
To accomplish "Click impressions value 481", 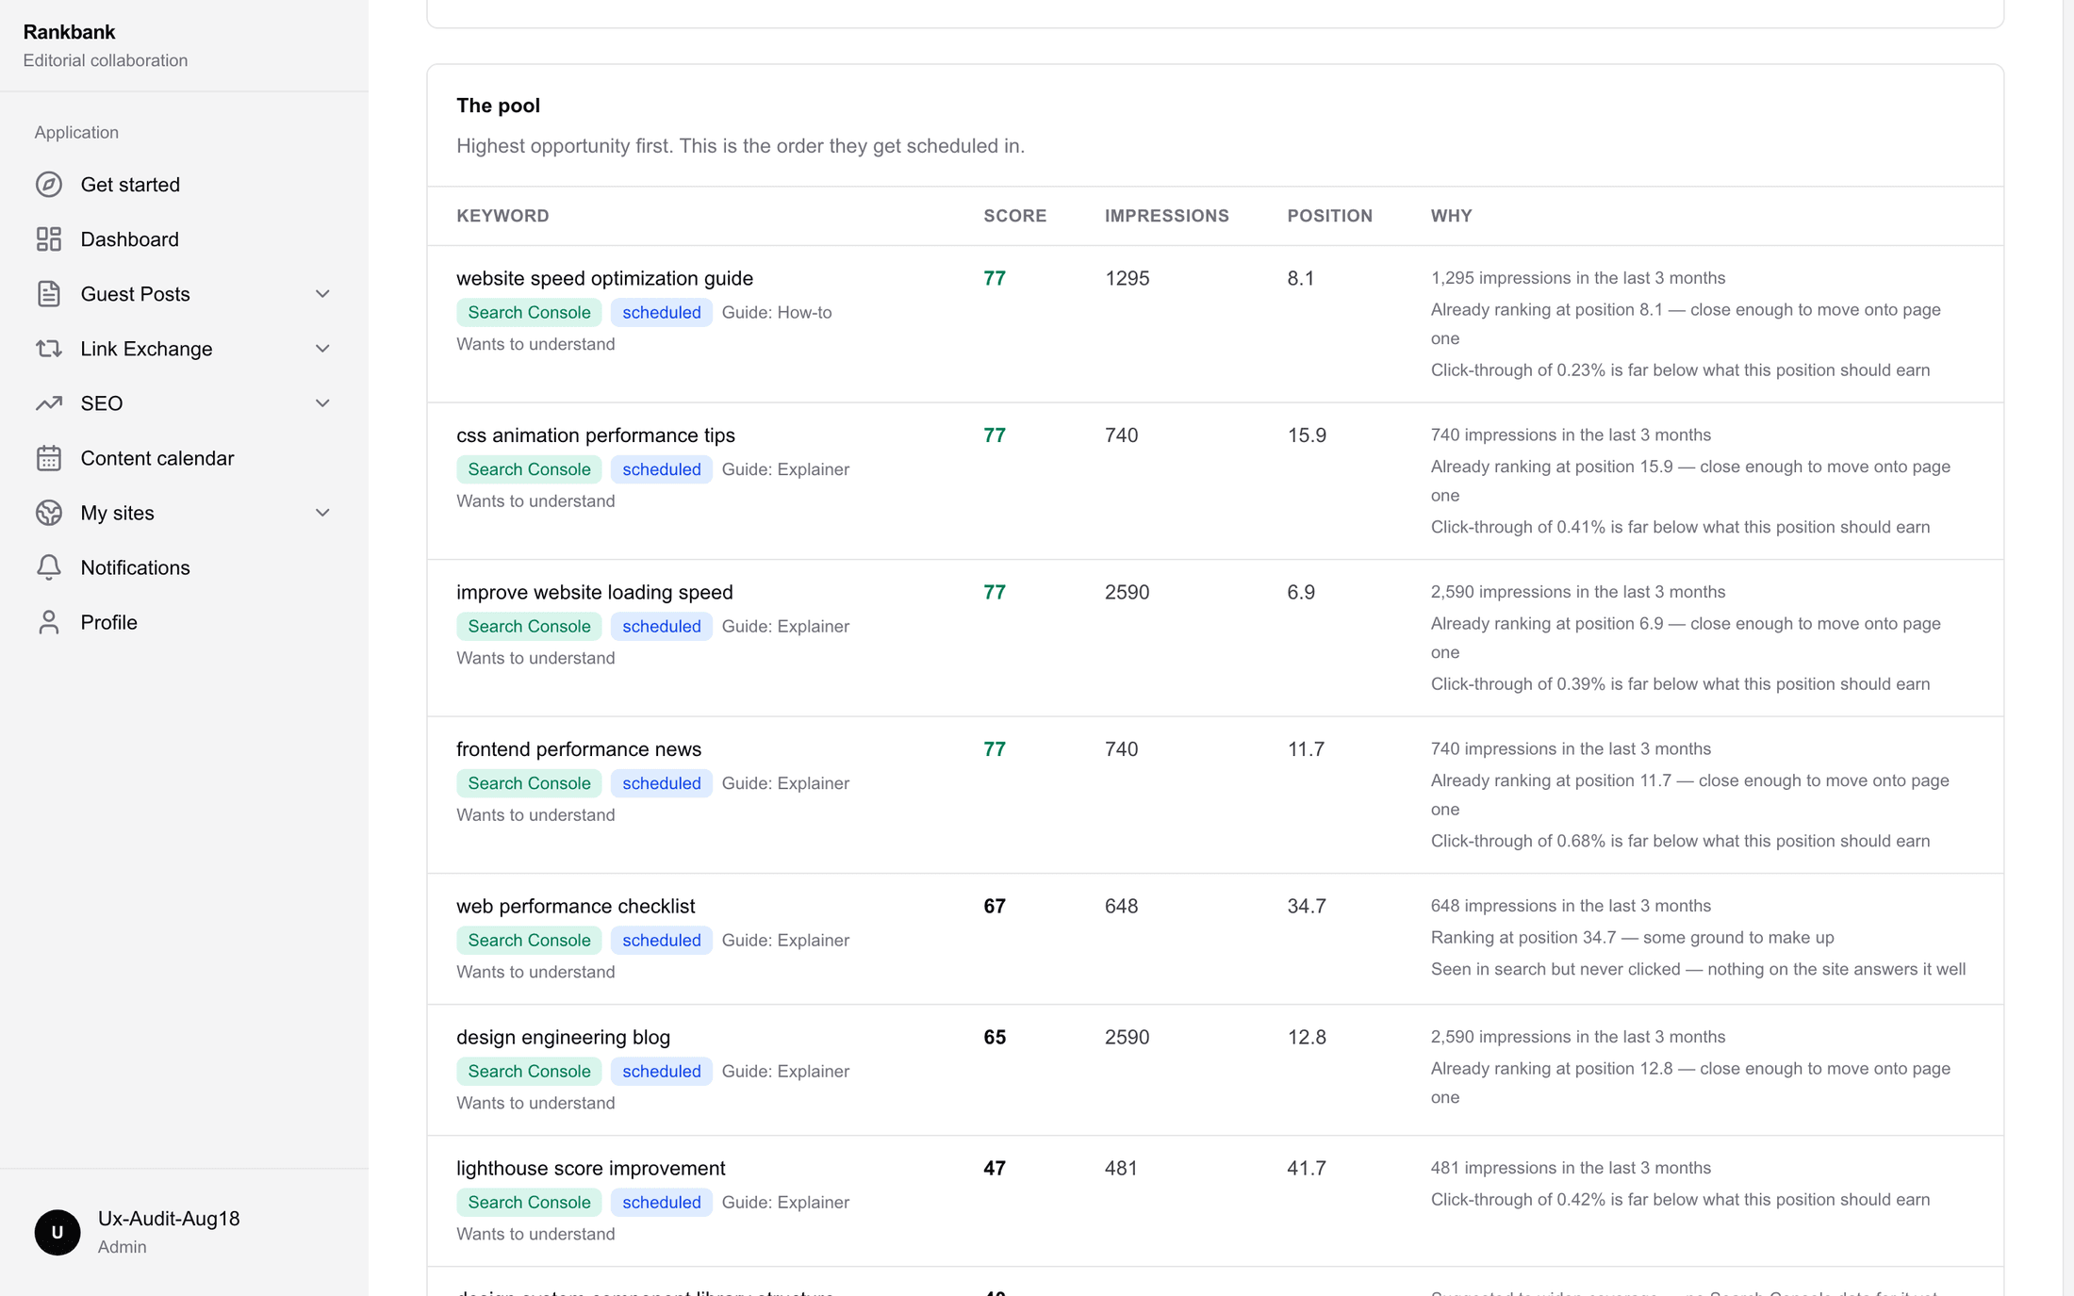I will pyautogui.click(x=1122, y=1168).
